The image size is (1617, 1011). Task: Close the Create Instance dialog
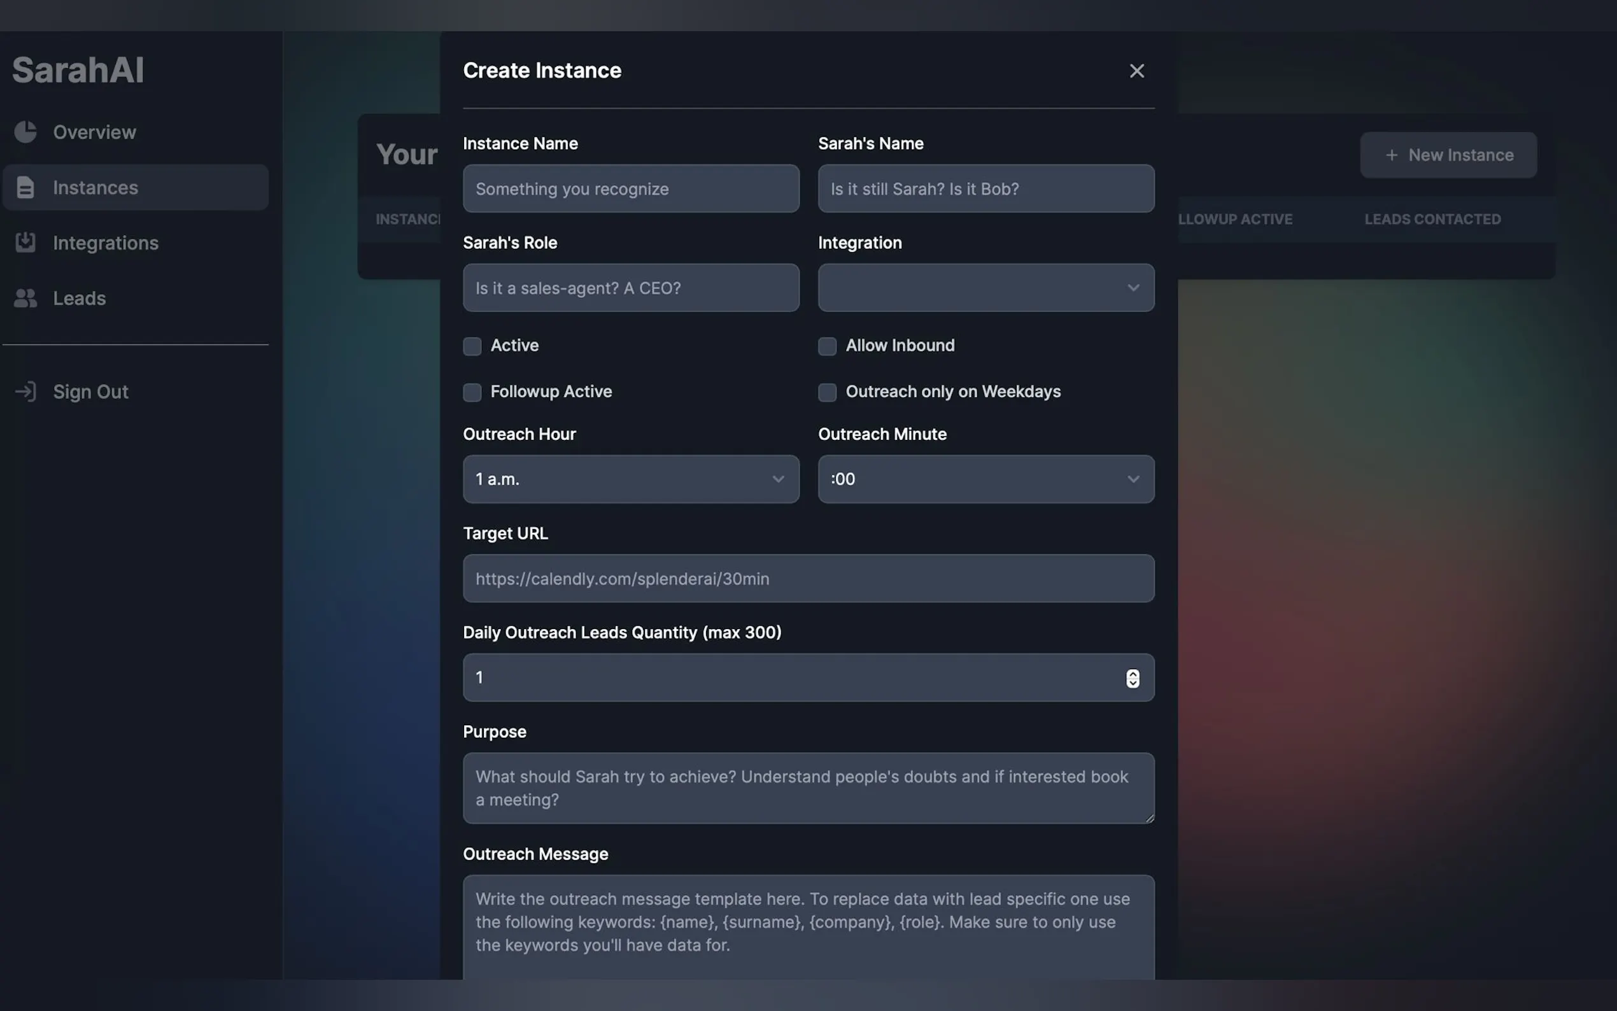(1136, 71)
